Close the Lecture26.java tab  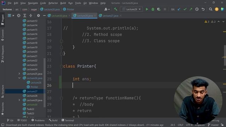coord(95,16)
